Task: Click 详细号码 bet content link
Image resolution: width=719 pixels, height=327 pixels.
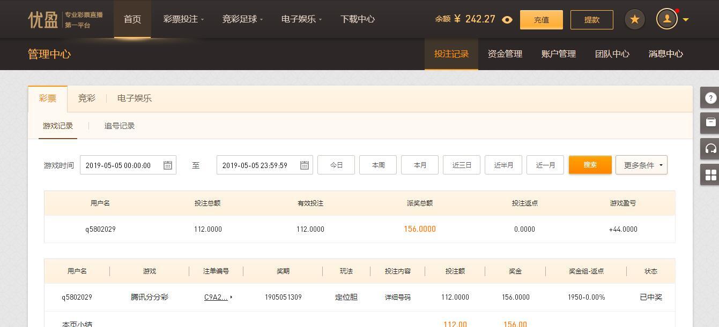Action: (x=398, y=298)
